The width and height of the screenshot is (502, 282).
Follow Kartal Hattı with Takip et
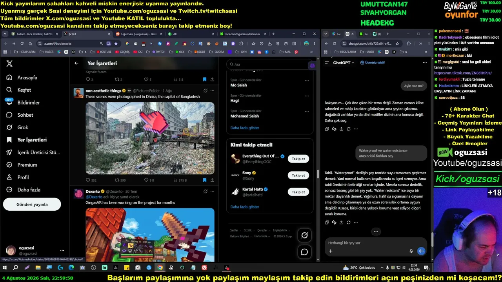(298, 192)
